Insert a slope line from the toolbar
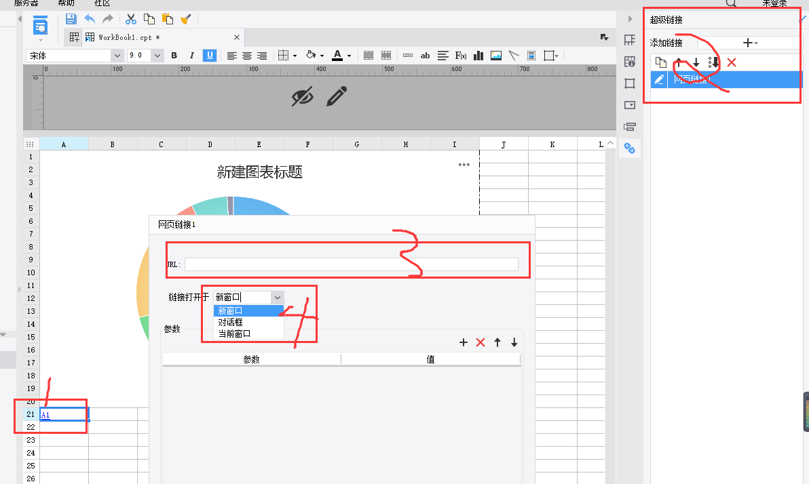The image size is (809, 484). click(514, 56)
